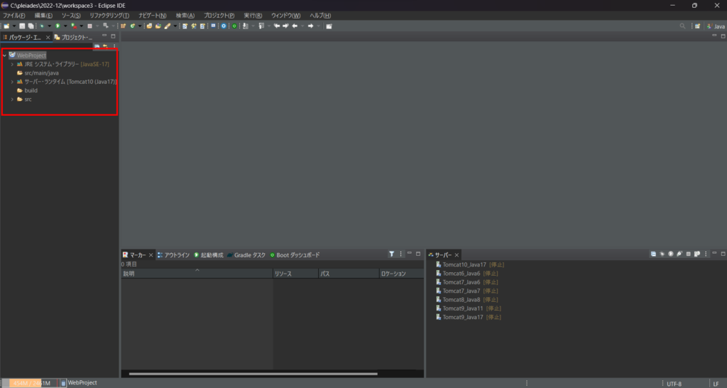The width and height of the screenshot is (727, 388).
Task: Start the server from Servers panel toolbar
Action: pos(670,254)
